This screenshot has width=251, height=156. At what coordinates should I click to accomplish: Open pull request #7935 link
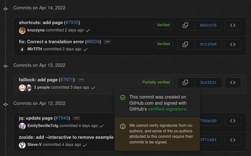tap(72, 23)
